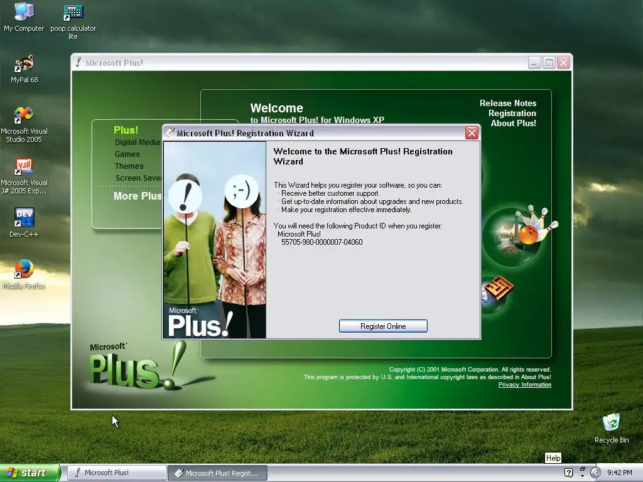643x482 pixels.
Task: Open the Start menu
Action: tap(30, 473)
